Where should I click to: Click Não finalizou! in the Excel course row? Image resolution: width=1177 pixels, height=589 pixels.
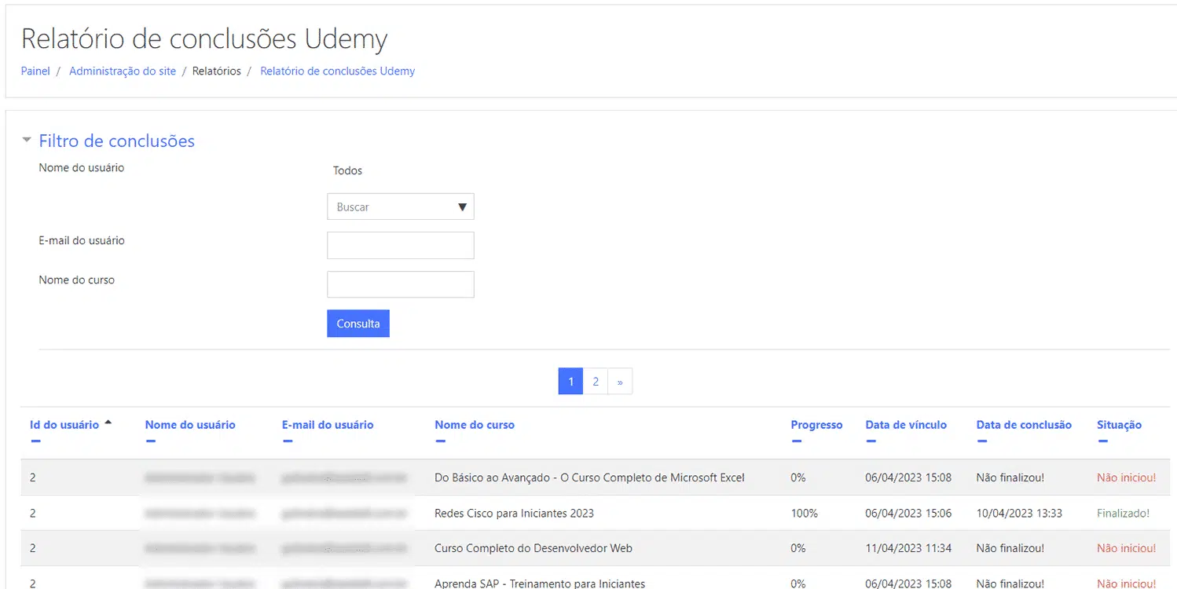click(x=1010, y=477)
